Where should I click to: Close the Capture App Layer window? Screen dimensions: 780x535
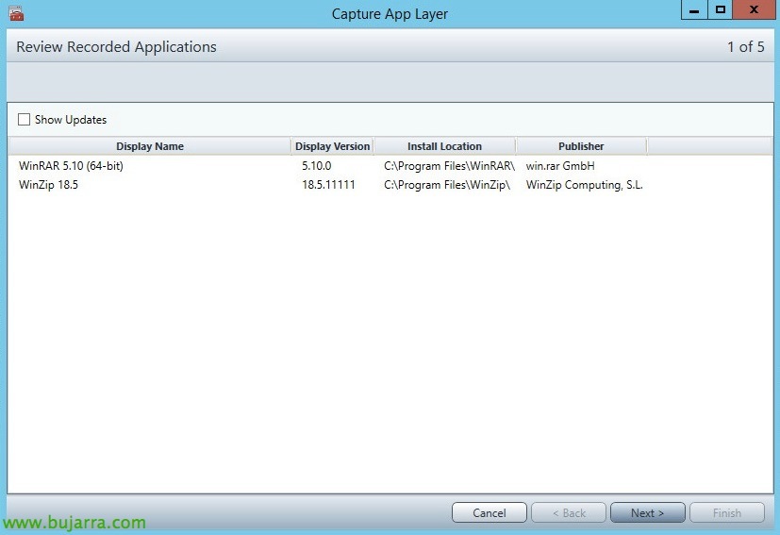click(754, 10)
